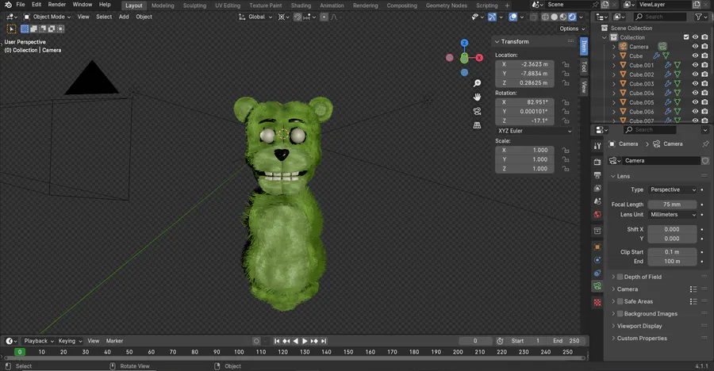714x371 pixels.
Task: Click the New Scene copy icon
Action: coord(605,5)
